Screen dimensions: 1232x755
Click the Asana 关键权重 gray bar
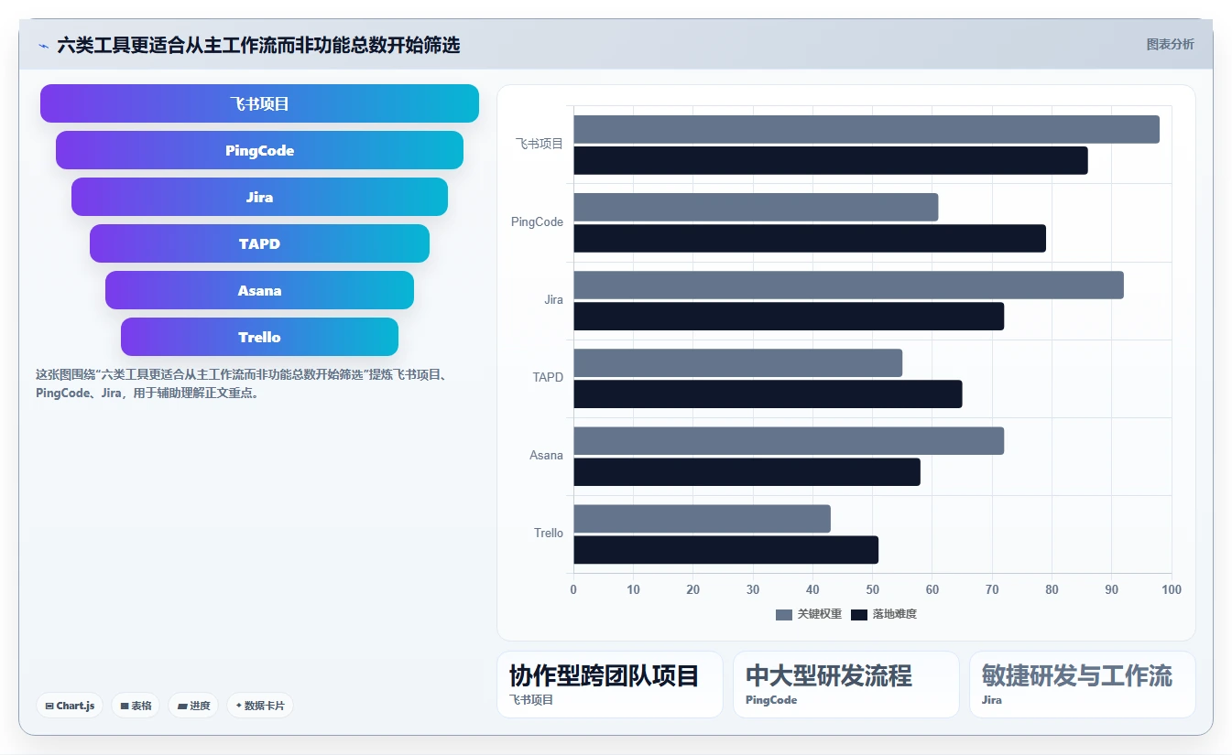(789, 440)
